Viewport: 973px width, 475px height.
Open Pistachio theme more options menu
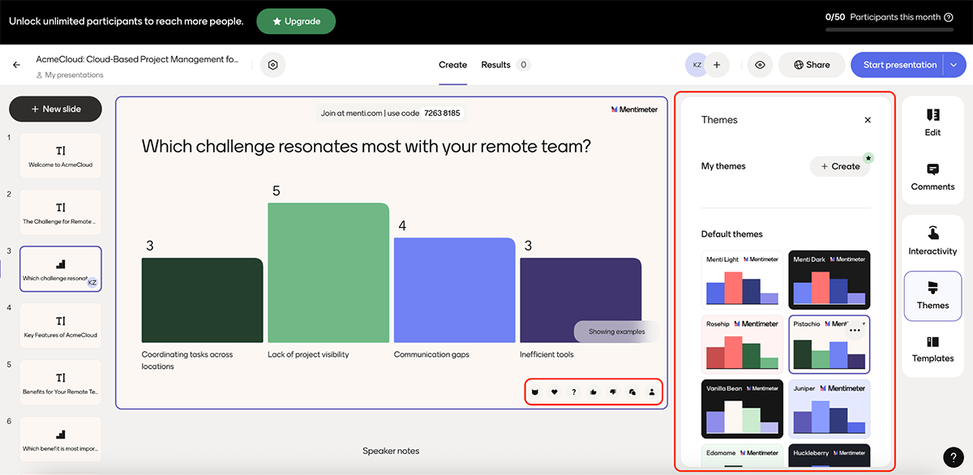855,330
